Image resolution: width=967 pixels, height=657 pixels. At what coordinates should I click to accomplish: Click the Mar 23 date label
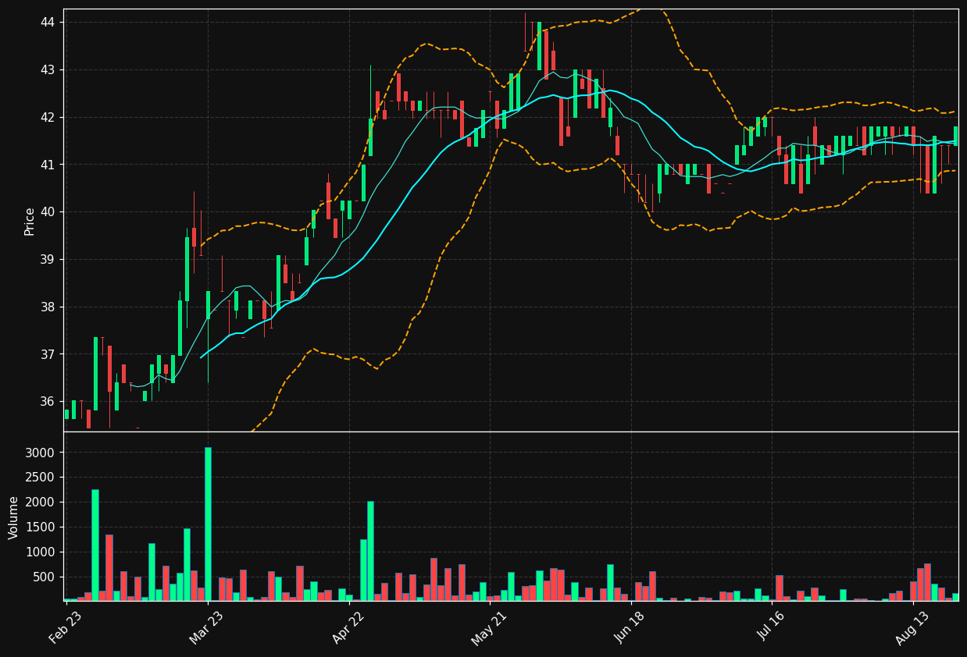(x=207, y=628)
